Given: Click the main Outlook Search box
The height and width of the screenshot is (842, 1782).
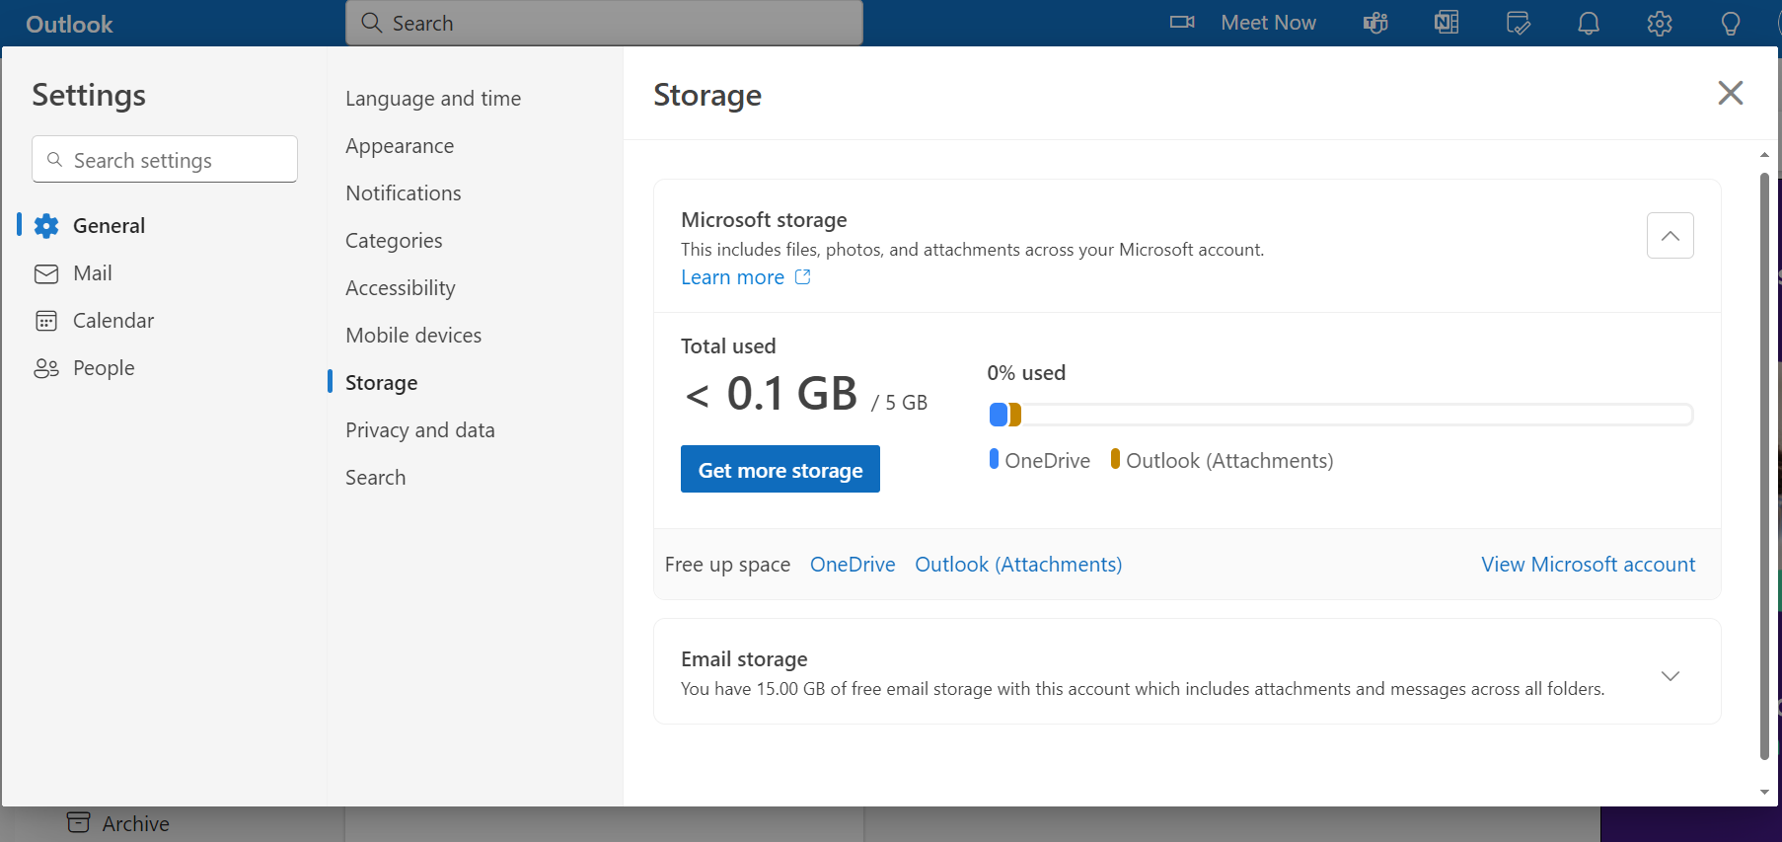Looking at the screenshot, I should (604, 23).
